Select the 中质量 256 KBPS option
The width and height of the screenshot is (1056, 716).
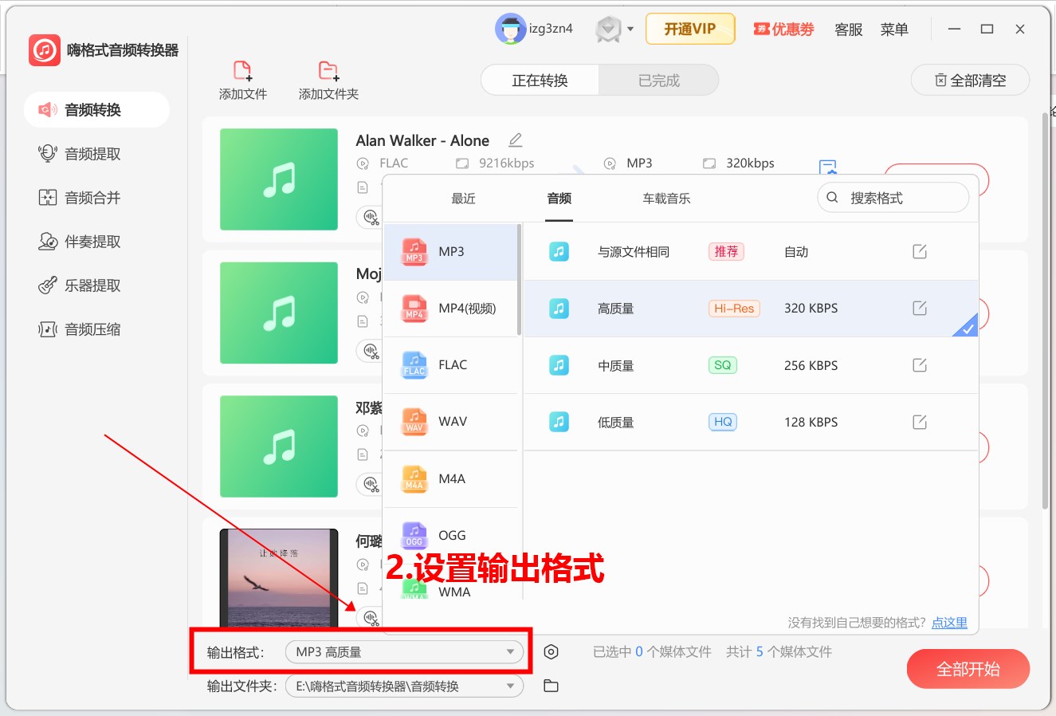751,365
